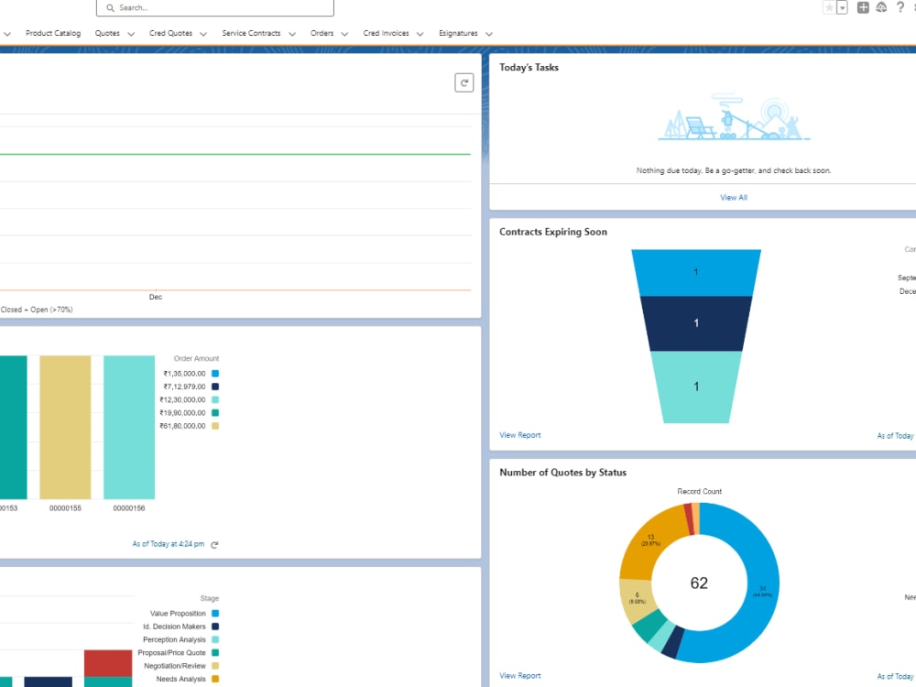916x687 pixels.
Task: Click the 62 total in donut center
Action: tap(699, 583)
